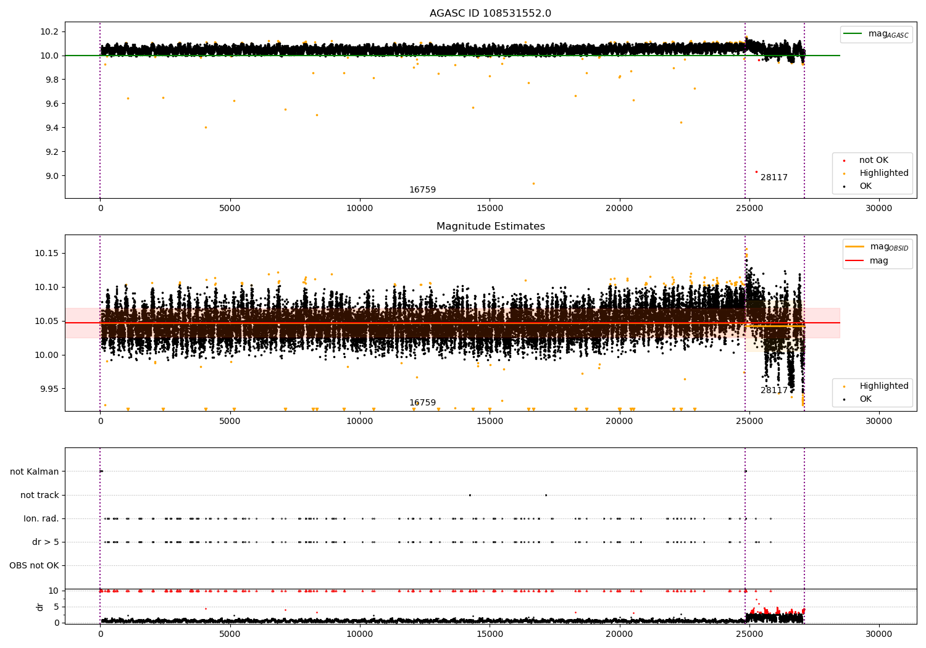Click the '9.4' y-axis tick label
The width and height of the screenshot is (926, 648).
[52, 128]
